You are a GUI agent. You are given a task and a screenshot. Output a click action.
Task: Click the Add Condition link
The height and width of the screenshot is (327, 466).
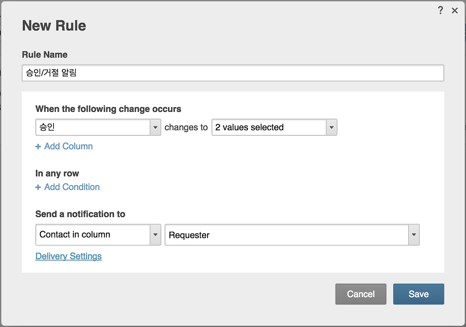coord(72,187)
